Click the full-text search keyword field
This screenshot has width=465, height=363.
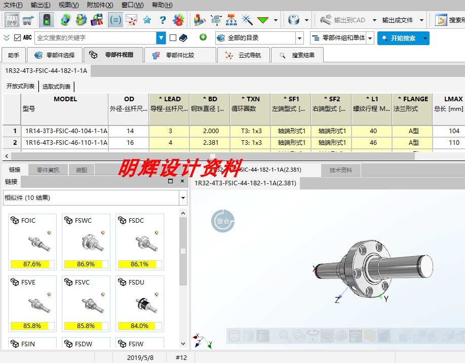(96, 38)
